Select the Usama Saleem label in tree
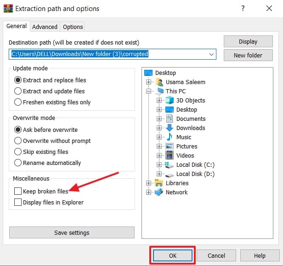The width and height of the screenshot is (283, 266). [186, 82]
